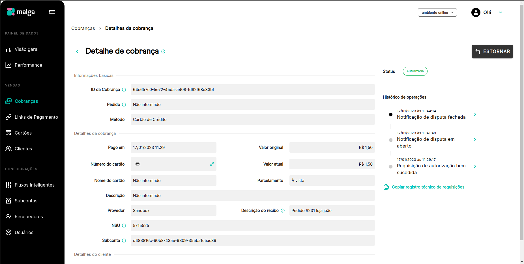Click the Provedor field Sandbox
The height and width of the screenshot is (264, 524).
point(173,211)
